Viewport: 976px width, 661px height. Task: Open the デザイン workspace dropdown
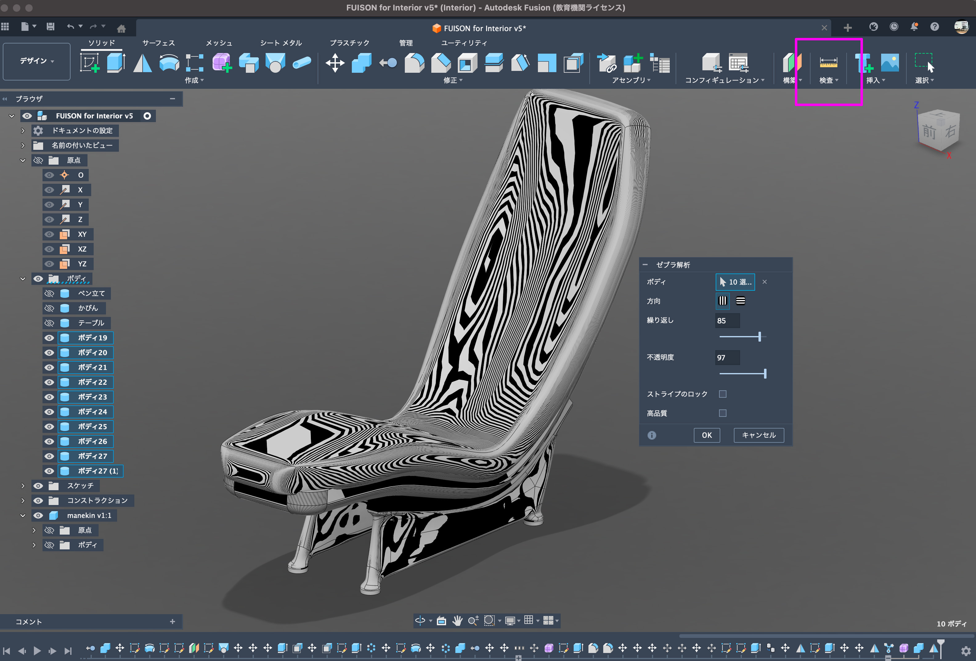tap(37, 61)
